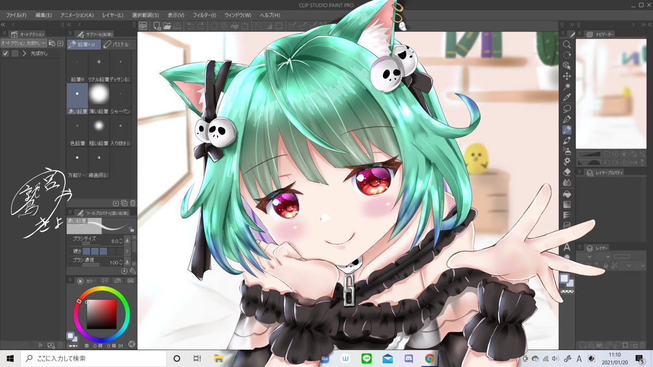The height and width of the screenshot is (367, 653).
Task: Select the Brush tool
Action: point(566,140)
